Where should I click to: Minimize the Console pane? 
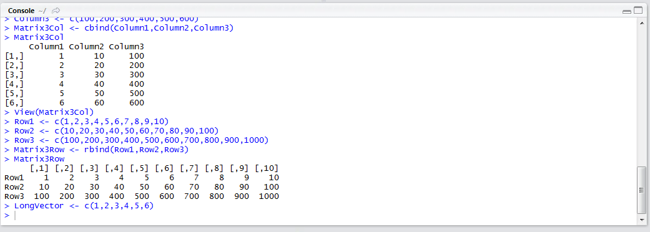[x=626, y=11]
